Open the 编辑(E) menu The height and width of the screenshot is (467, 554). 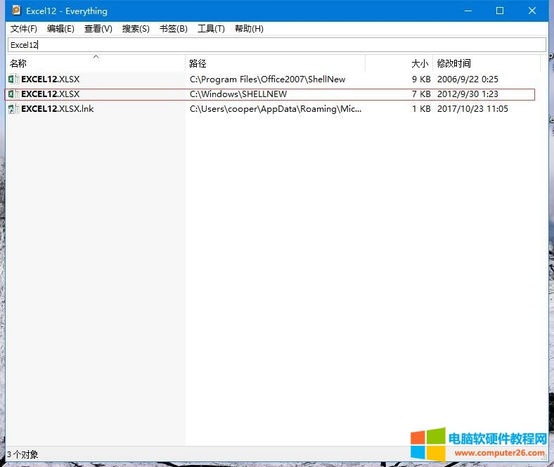(x=60, y=29)
